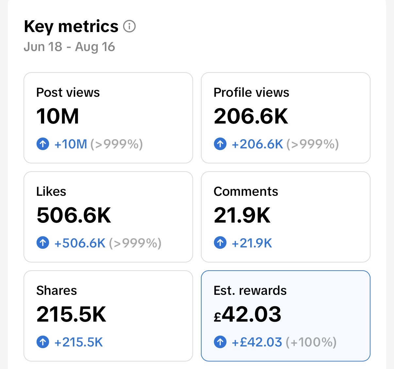
Task: Click the up arrow icon in Profile views
Action: coord(220,144)
